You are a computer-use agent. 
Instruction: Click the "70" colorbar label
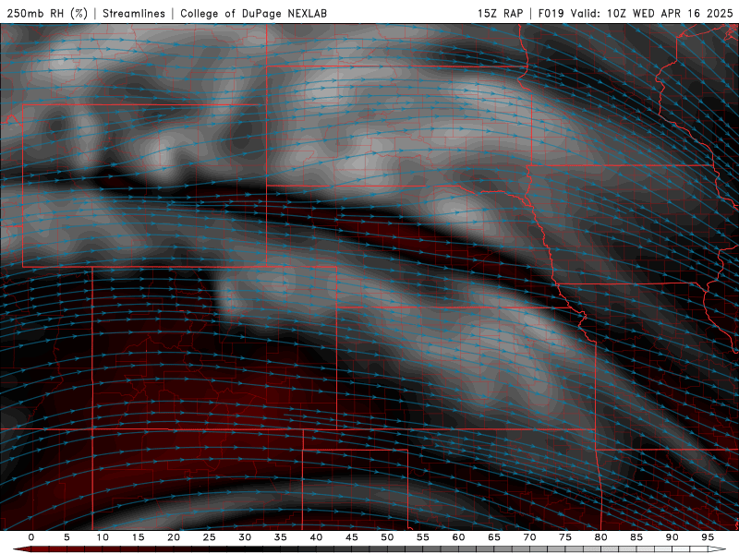tap(529, 537)
